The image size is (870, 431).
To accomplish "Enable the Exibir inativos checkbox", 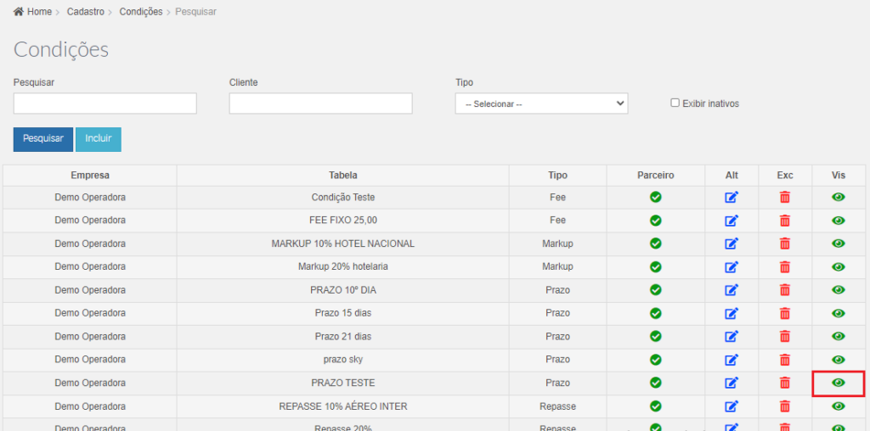I will coord(675,103).
